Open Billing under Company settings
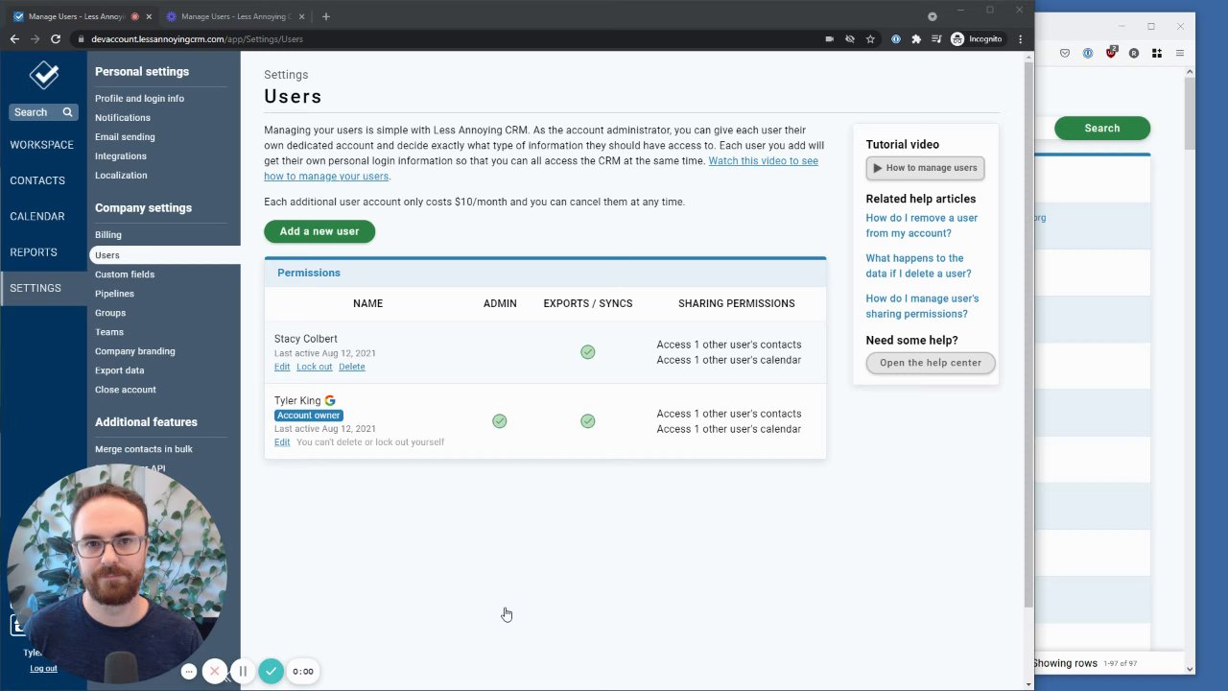Viewport: 1228px width, 691px height. coord(108,235)
